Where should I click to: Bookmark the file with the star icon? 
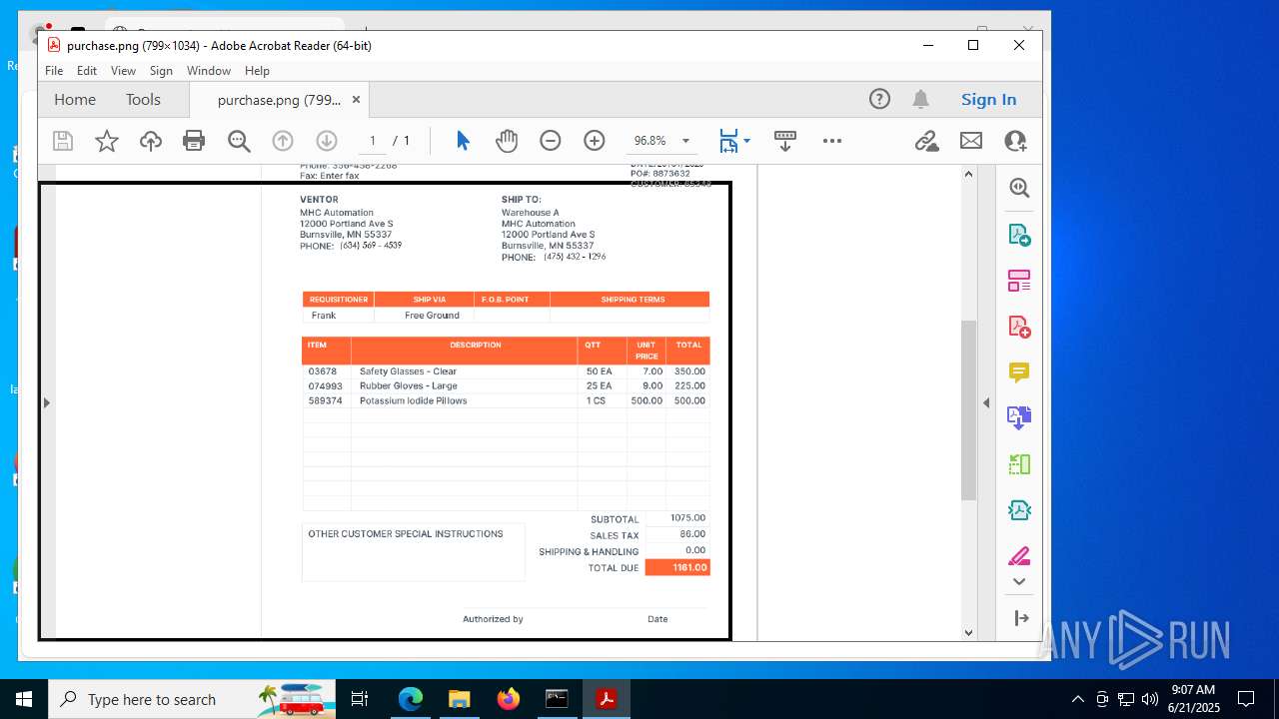click(x=107, y=141)
